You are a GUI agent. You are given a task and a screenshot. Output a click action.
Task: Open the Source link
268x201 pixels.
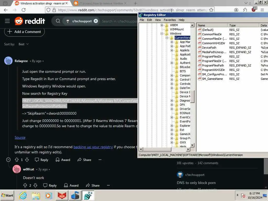click(x=20, y=138)
